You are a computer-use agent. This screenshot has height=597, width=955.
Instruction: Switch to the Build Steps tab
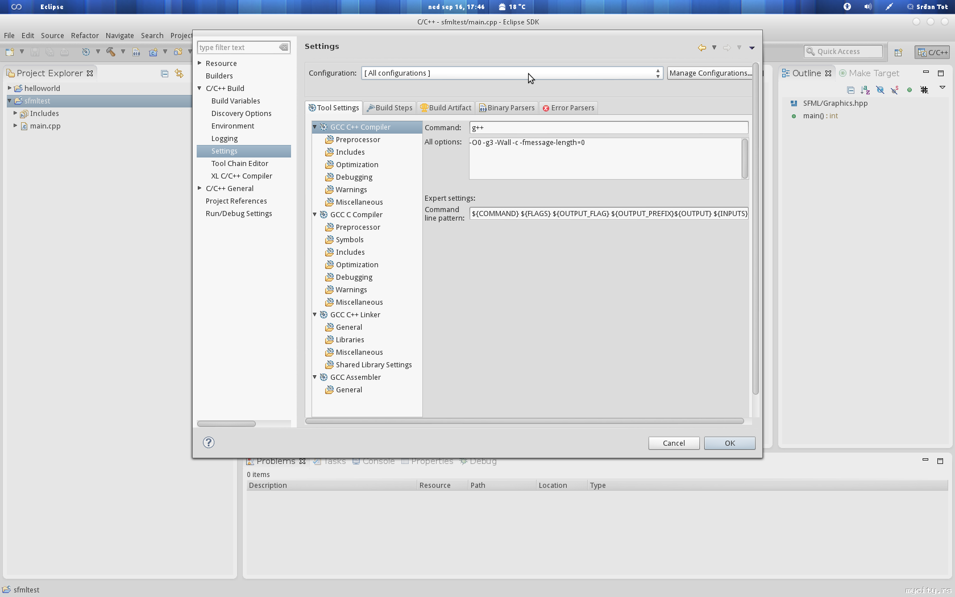pyautogui.click(x=390, y=108)
